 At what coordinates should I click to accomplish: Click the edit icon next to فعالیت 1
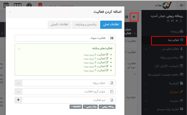point(107,59)
